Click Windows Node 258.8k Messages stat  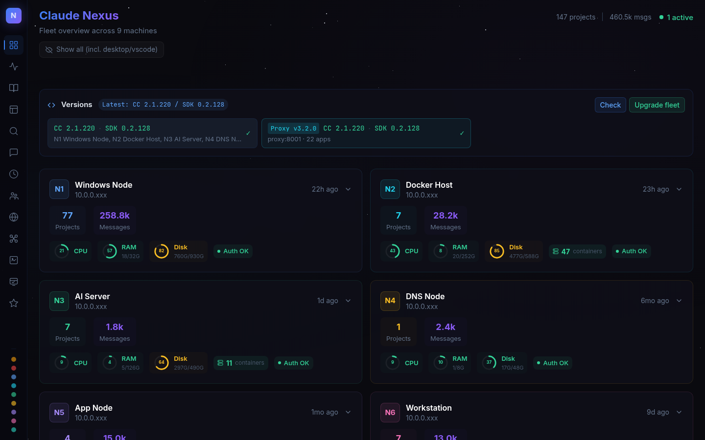[115, 220]
